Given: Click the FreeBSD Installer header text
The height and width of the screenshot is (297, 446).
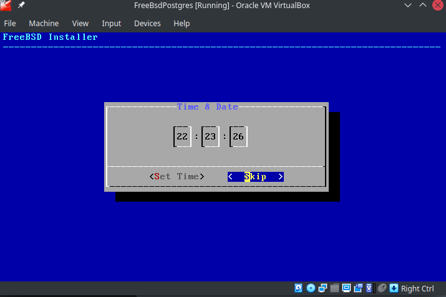Looking at the screenshot, I should click(50, 37).
